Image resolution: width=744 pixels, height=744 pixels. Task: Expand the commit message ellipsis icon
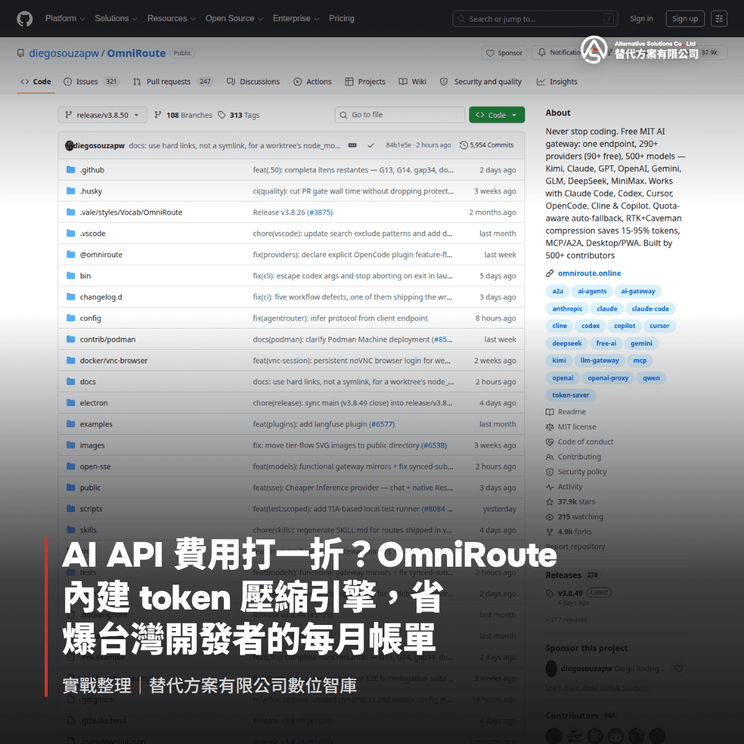click(352, 145)
